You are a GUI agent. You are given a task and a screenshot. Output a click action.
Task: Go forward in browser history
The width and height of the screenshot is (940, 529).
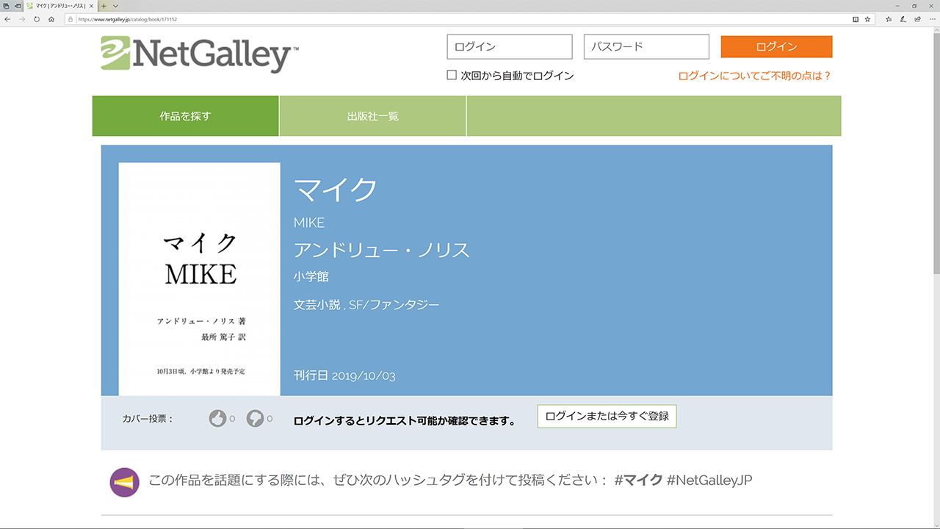(x=22, y=19)
